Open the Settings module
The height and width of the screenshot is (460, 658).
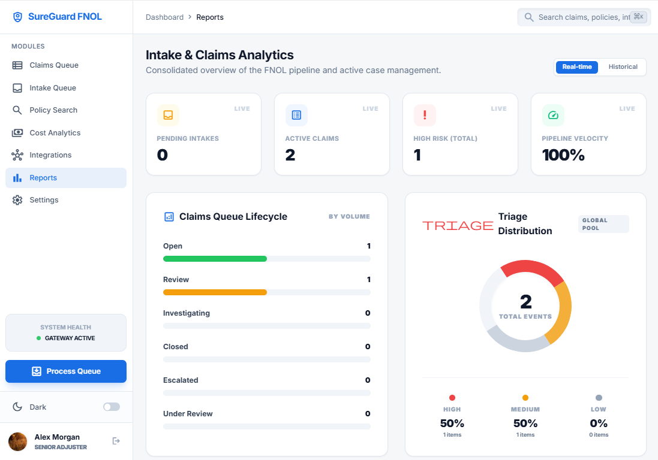pyautogui.click(x=44, y=200)
